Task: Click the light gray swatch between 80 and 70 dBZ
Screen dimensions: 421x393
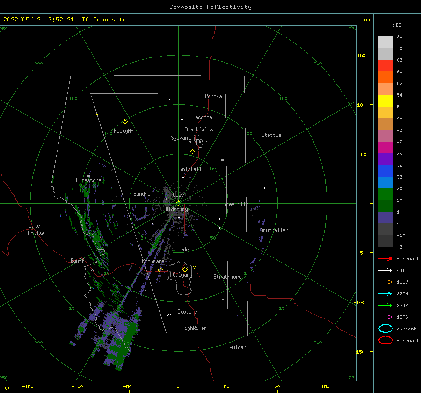Action: pyautogui.click(x=385, y=42)
